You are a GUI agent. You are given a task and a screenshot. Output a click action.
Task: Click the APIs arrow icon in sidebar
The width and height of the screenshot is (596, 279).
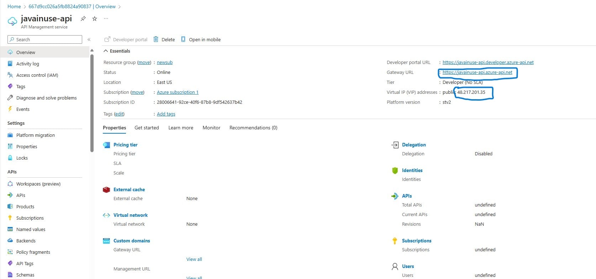click(x=10, y=195)
